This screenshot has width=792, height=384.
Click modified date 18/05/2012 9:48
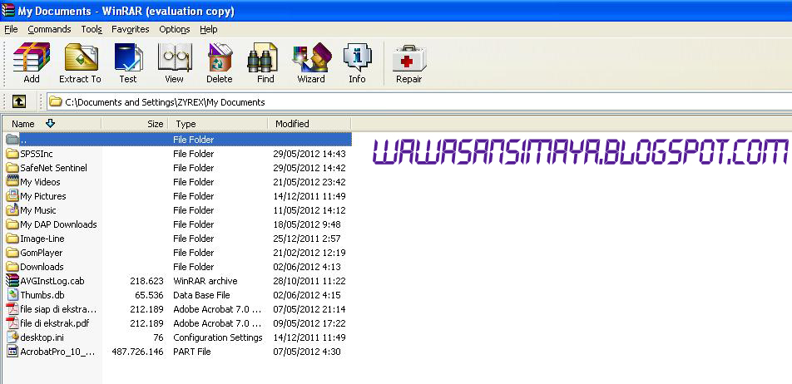pyautogui.click(x=307, y=224)
